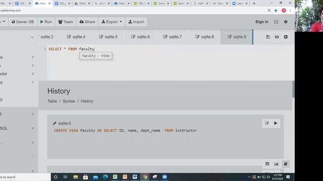The width and height of the screenshot is (323, 181).
Task: Open Cortana circle on taskbar
Action: click(56, 177)
